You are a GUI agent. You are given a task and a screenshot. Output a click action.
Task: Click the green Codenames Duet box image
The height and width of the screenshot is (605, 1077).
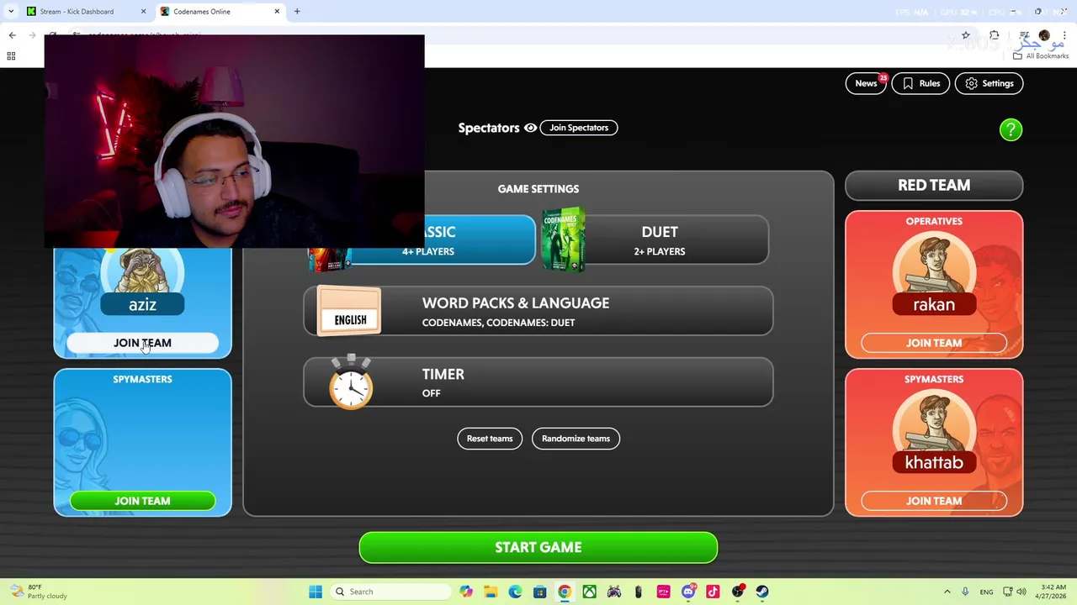click(563, 239)
